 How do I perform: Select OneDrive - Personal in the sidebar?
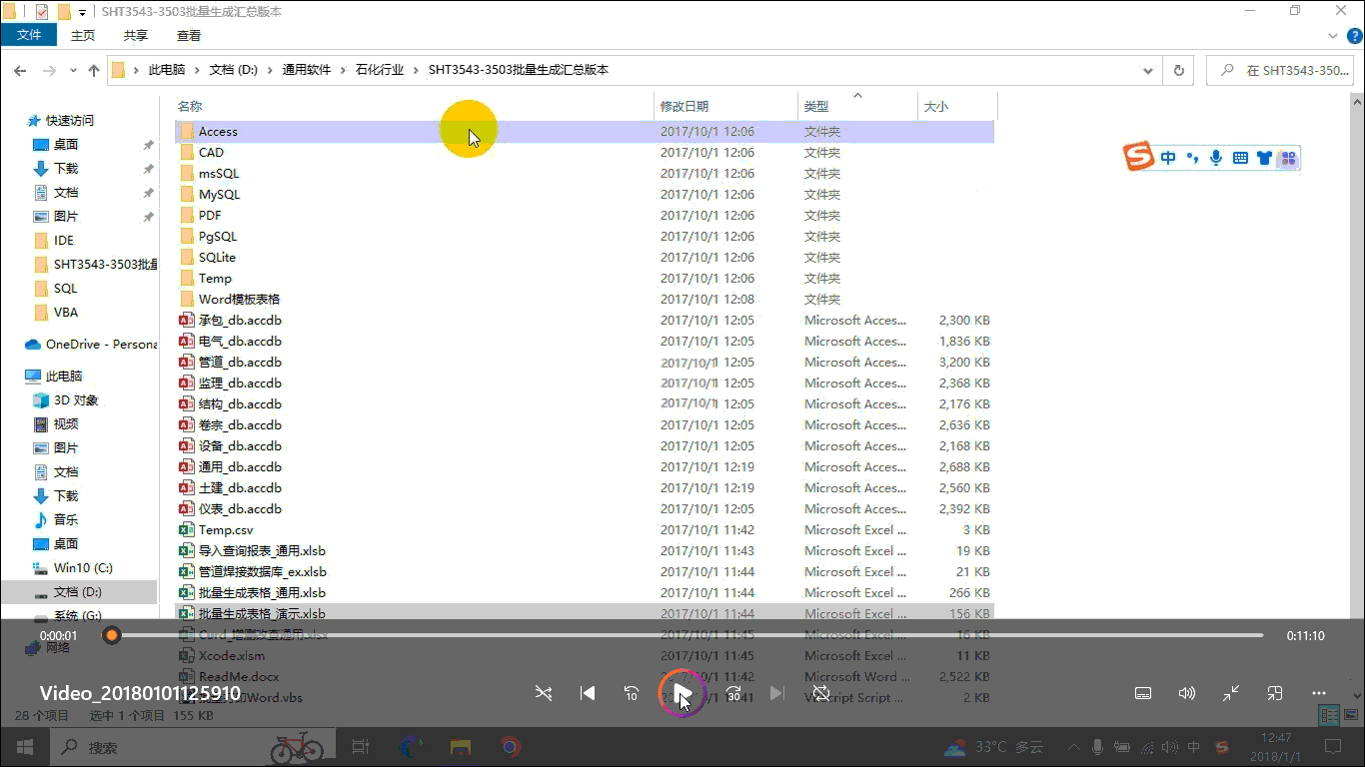[x=90, y=345]
